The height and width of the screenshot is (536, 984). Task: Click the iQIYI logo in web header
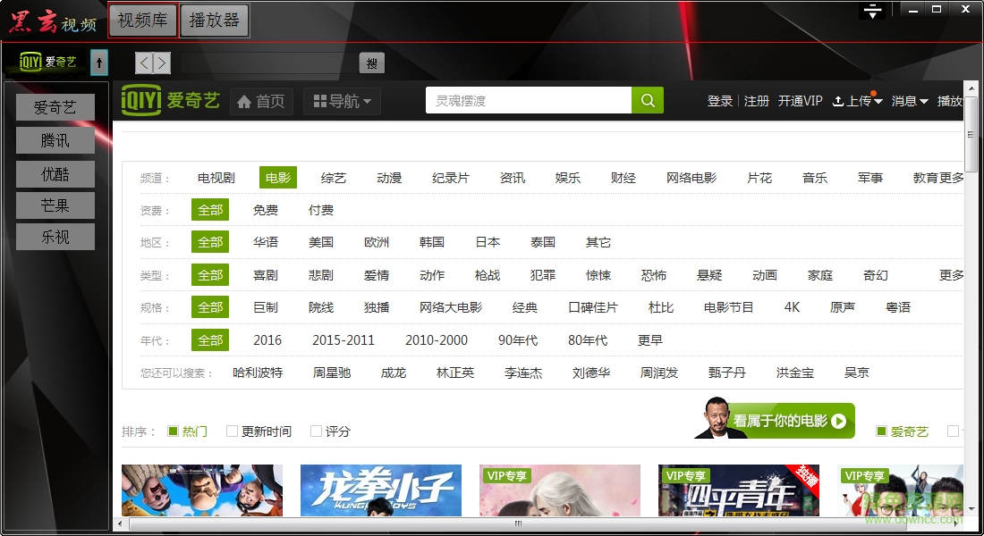tap(171, 101)
